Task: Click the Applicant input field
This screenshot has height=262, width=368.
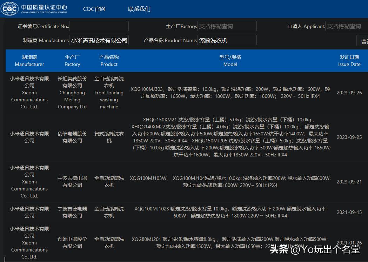Action: point(346,26)
